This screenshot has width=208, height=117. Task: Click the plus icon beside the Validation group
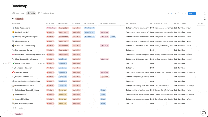(29, 19)
